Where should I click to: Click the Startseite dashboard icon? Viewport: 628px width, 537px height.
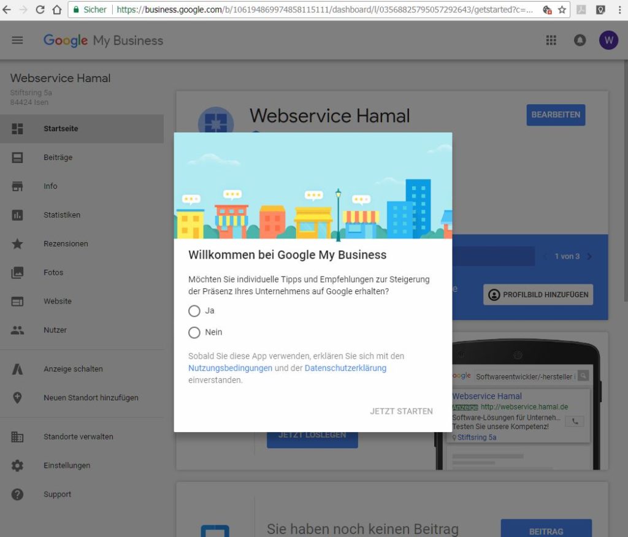pyautogui.click(x=17, y=129)
